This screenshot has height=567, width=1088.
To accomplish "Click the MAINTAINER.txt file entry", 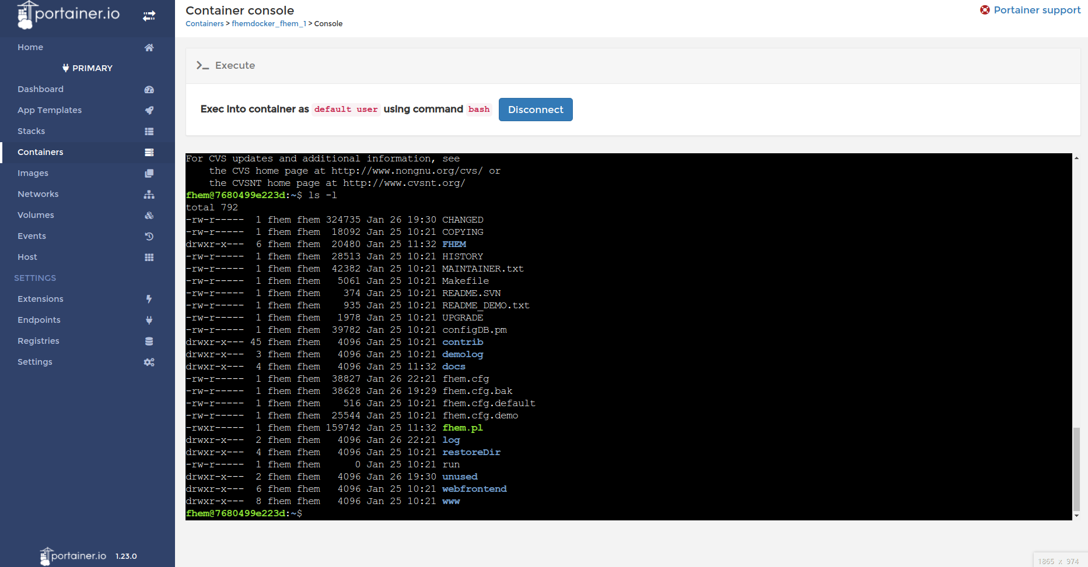I will coord(483,269).
